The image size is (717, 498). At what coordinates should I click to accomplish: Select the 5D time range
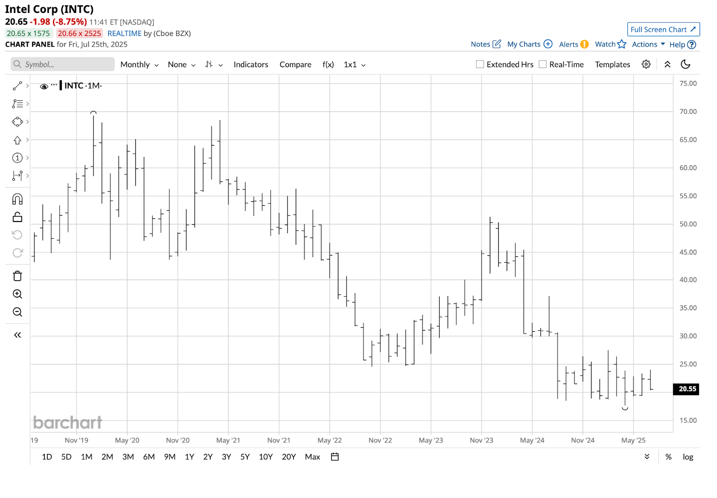[66, 457]
